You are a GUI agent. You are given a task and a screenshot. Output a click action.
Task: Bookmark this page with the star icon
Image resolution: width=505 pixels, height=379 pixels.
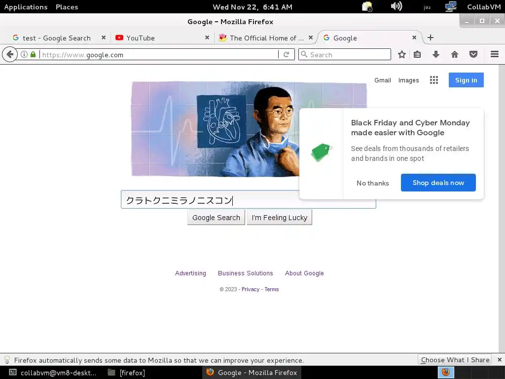pyautogui.click(x=401, y=54)
